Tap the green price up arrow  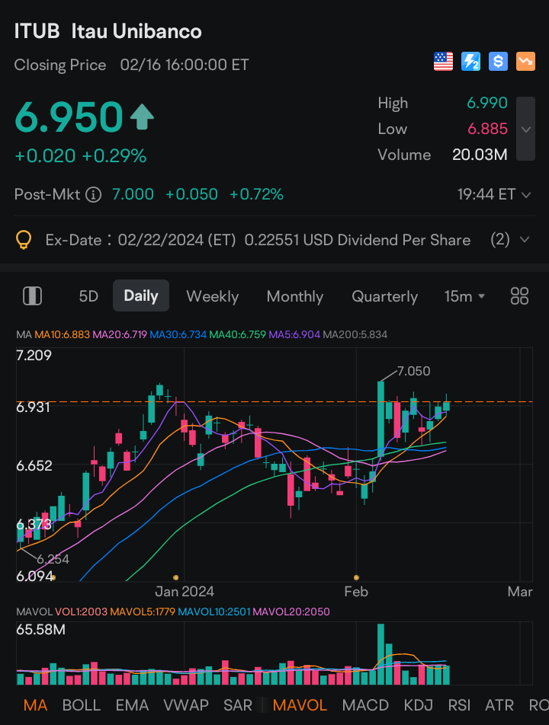tap(142, 117)
